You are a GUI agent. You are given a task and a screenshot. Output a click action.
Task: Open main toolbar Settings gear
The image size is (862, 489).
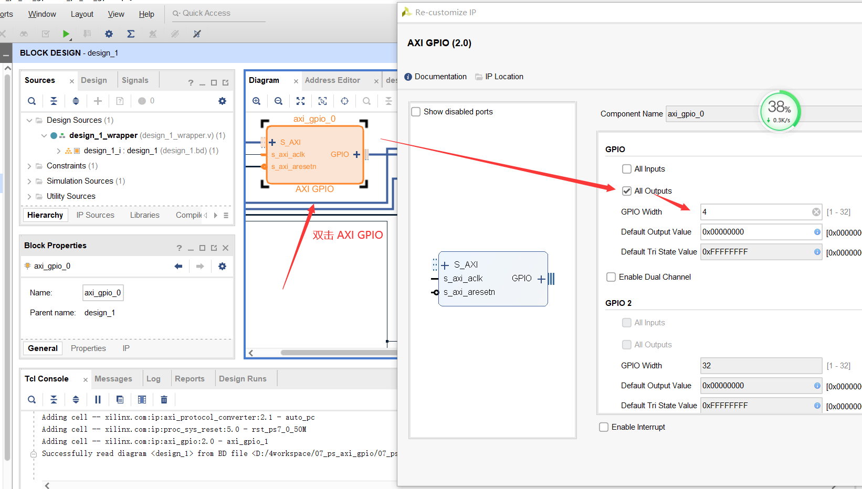click(109, 34)
